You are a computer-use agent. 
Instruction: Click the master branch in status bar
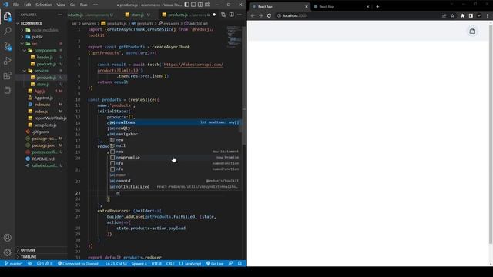point(14,263)
